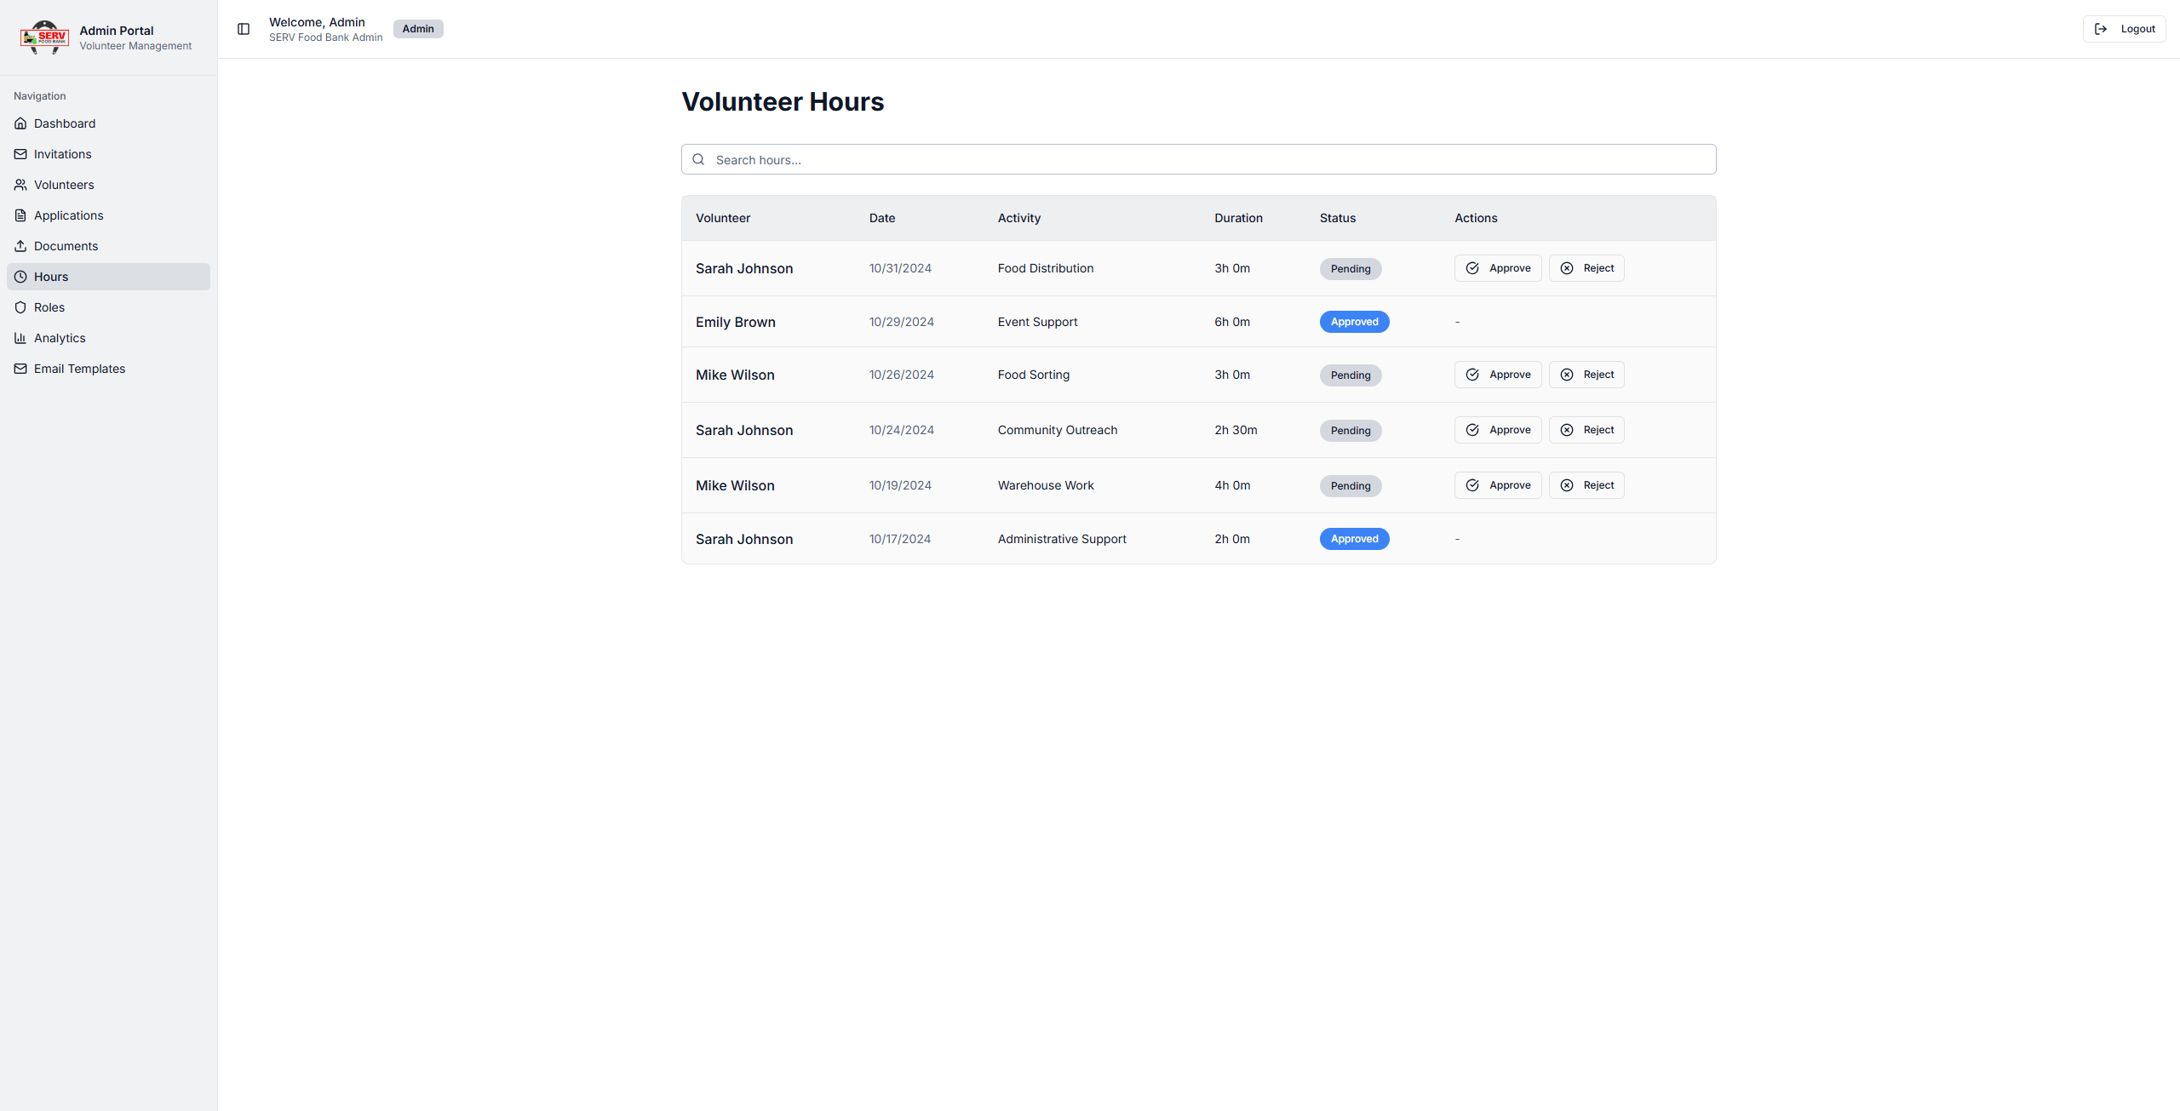Click the Logout arrow icon
2180x1111 pixels.
[2101, 29]
